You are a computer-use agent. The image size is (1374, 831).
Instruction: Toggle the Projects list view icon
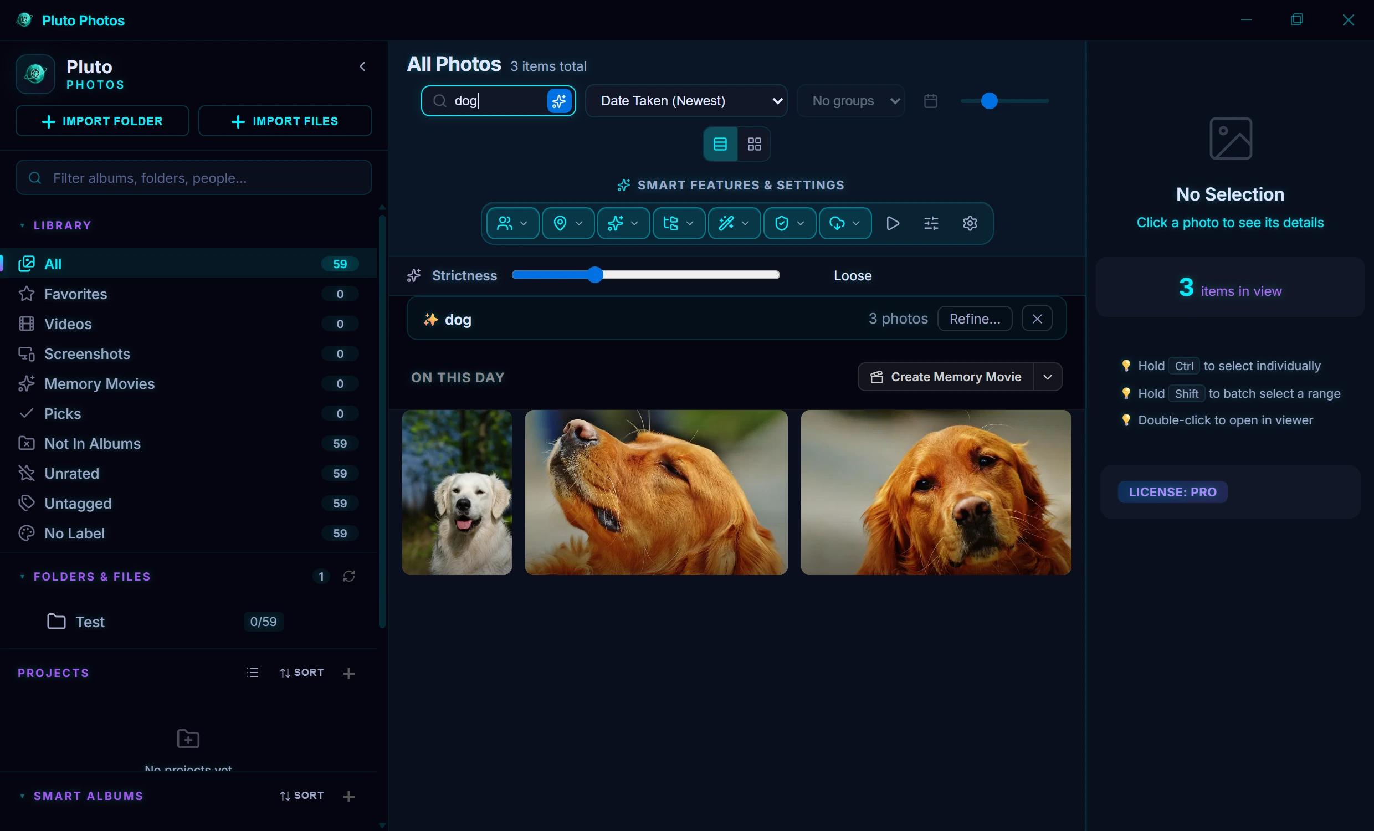pyautogui.click(x=253, y=673)
